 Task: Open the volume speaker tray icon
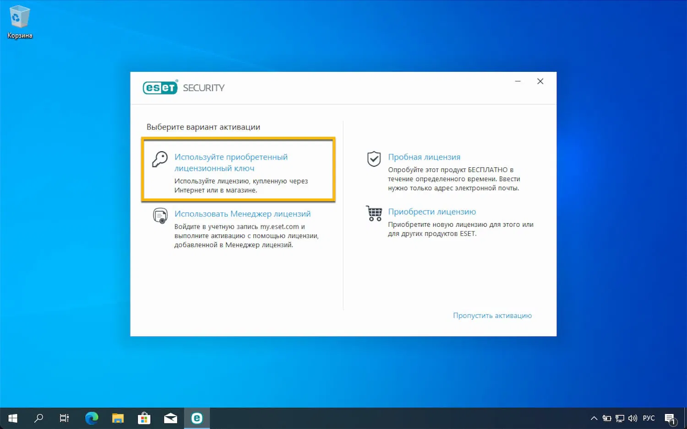pos(632,418)
